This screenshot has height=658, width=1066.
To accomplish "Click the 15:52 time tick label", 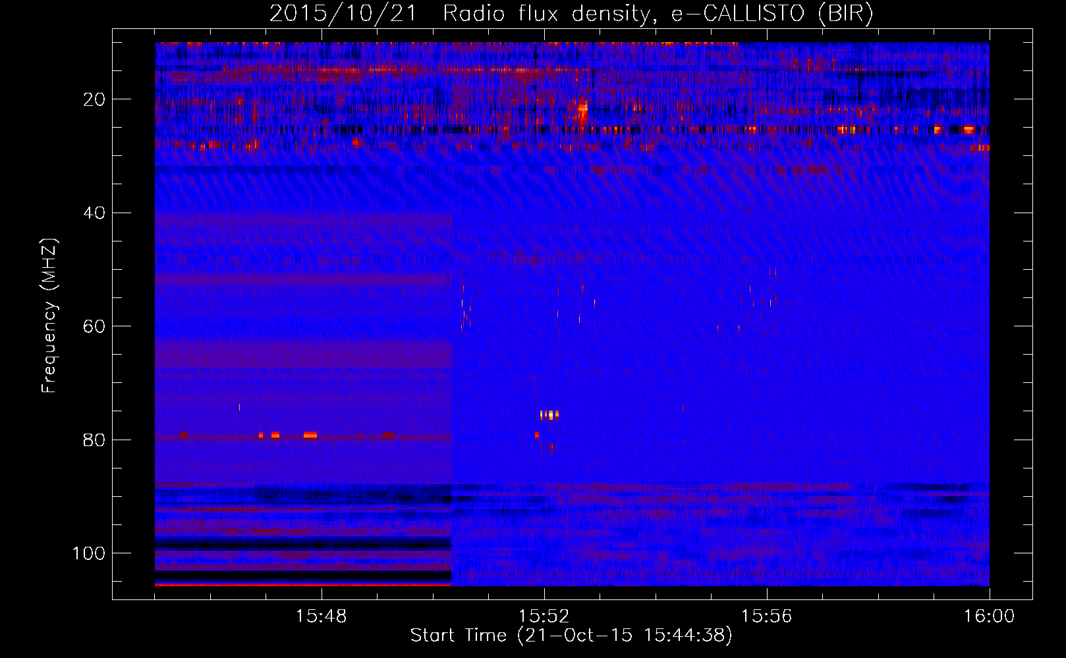I will pyautogui.click(x=544, y=617).
